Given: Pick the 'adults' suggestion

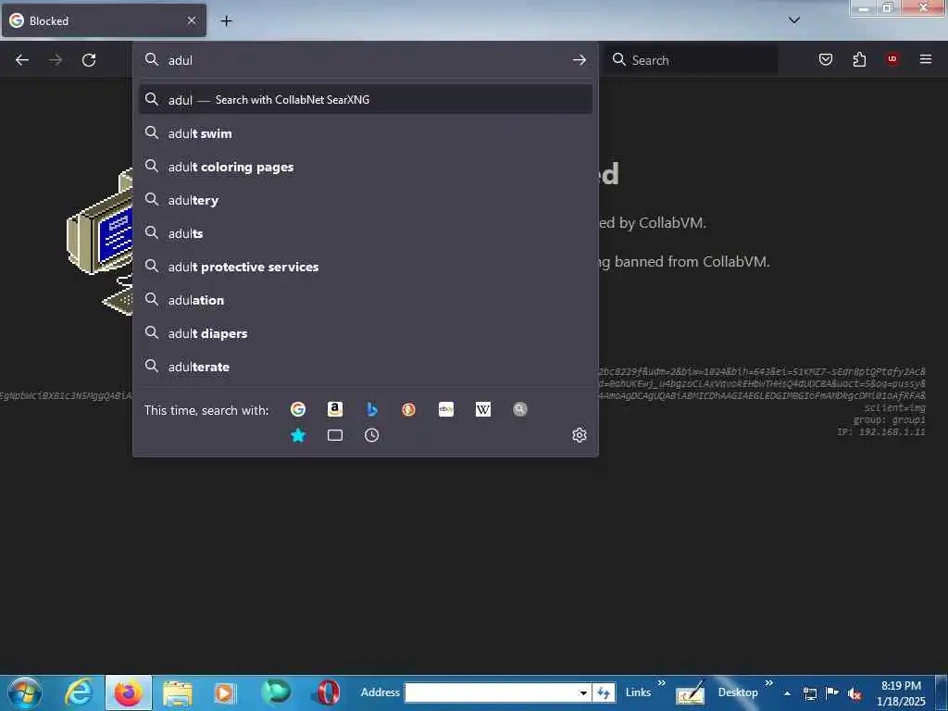Looking at the screenshot, I should (365, 233).
